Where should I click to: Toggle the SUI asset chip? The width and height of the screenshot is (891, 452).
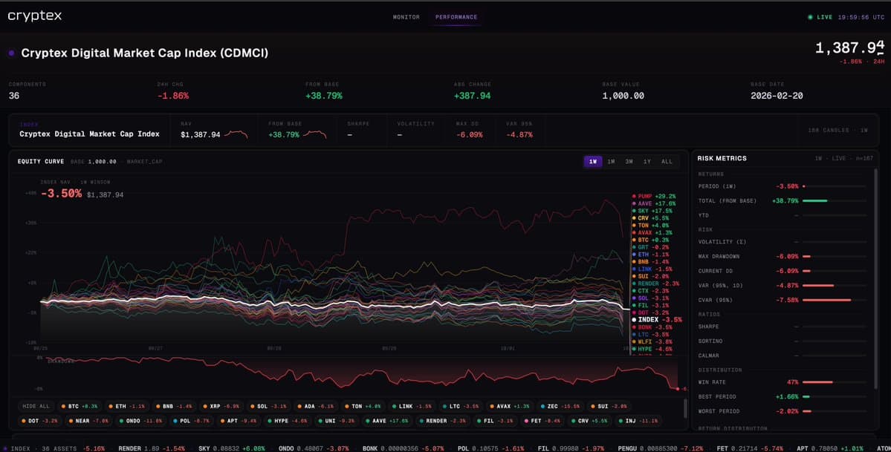608,407
